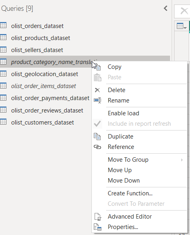Click table icon beside olist_order_reviews_dataset
Image resolution: width=190 pixels, height=235 pixels.
pos(3,110)
